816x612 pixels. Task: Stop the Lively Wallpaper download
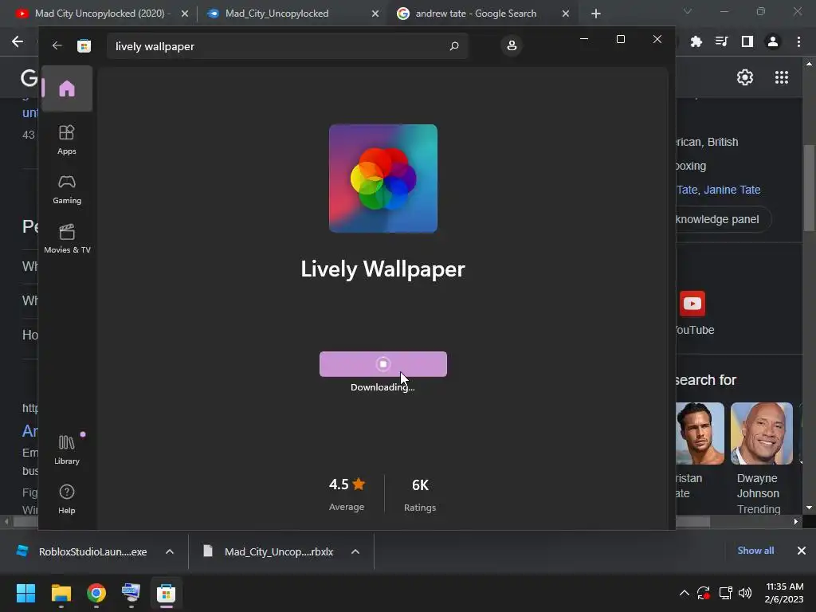coord(383,363)
